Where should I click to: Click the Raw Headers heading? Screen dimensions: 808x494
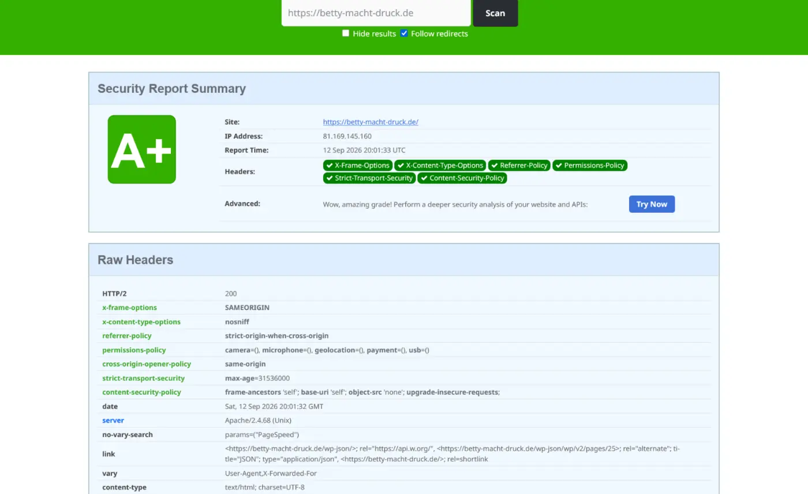[x=135, y=260]
